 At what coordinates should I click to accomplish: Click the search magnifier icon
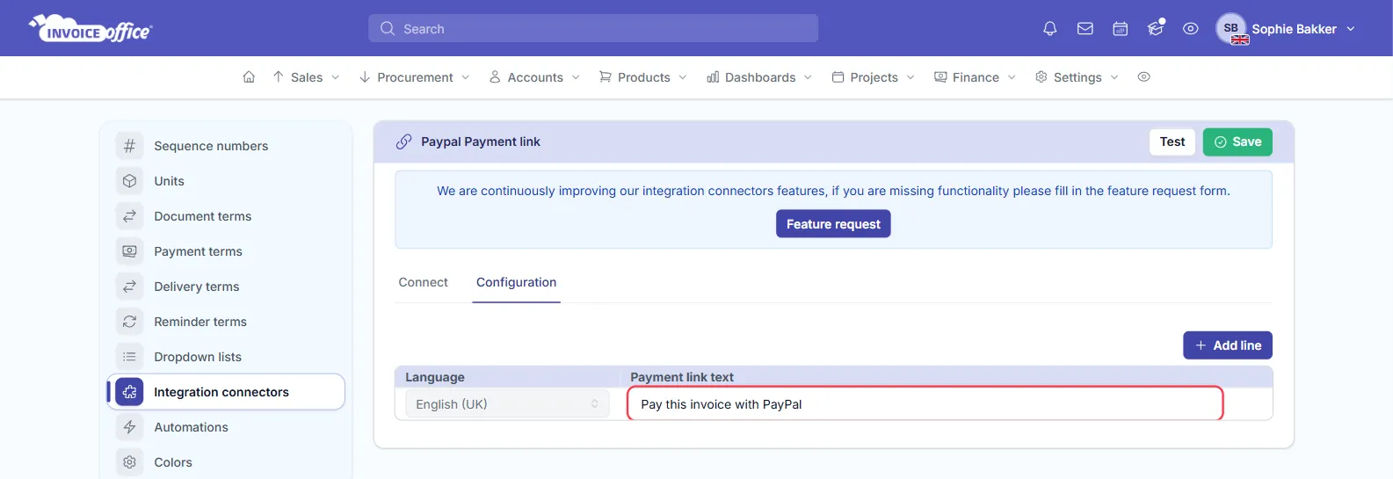387,29
